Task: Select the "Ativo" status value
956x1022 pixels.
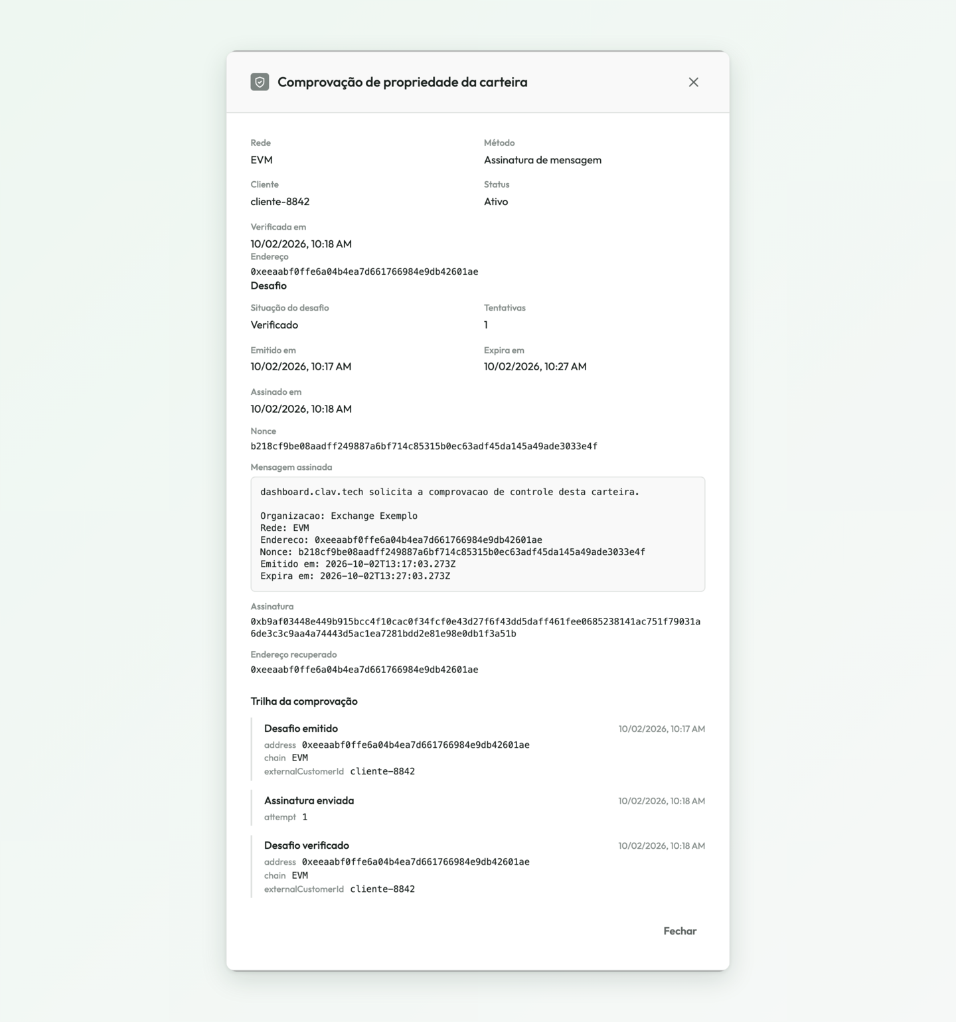Action: [x=496, y=202]
